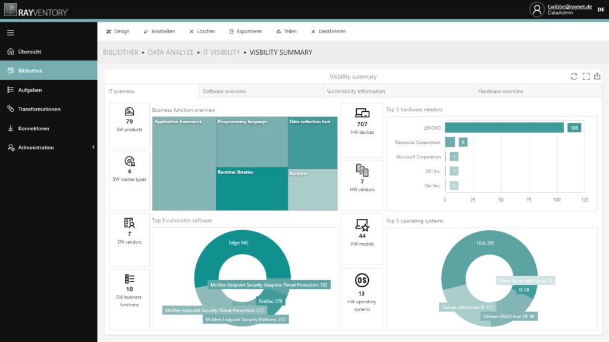Click the HW models icon

pos(362,225)
